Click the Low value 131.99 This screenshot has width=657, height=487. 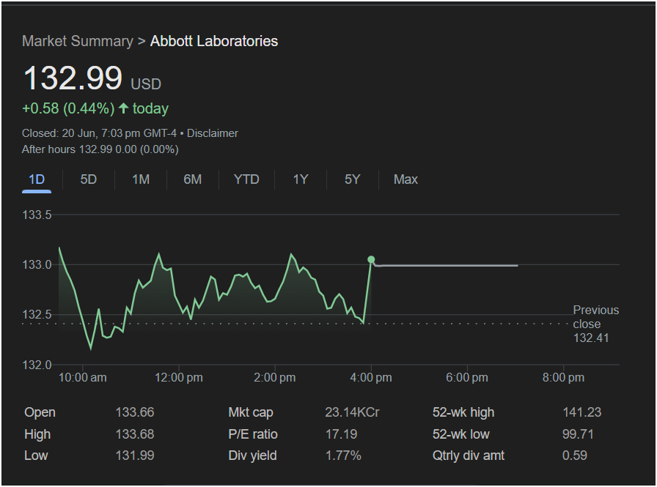(135, 456)
